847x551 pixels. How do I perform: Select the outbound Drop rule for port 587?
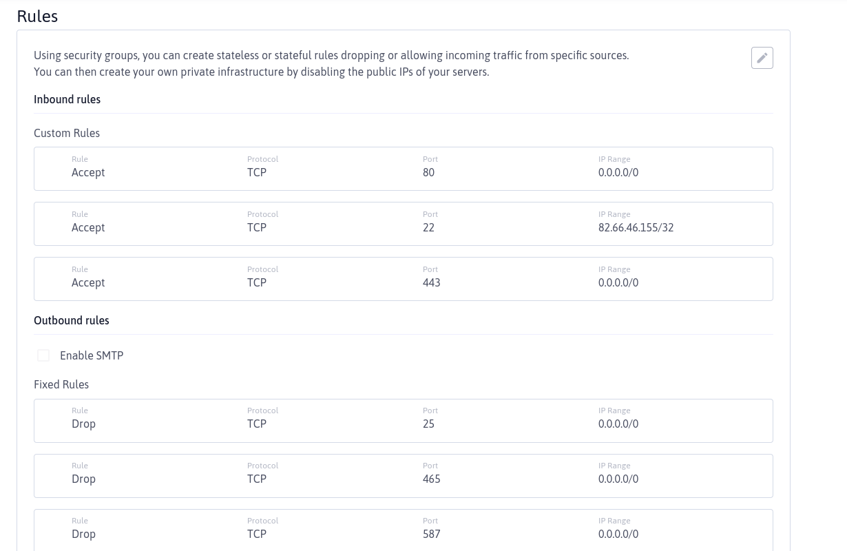pyautogui.click(x=404, y=530)
